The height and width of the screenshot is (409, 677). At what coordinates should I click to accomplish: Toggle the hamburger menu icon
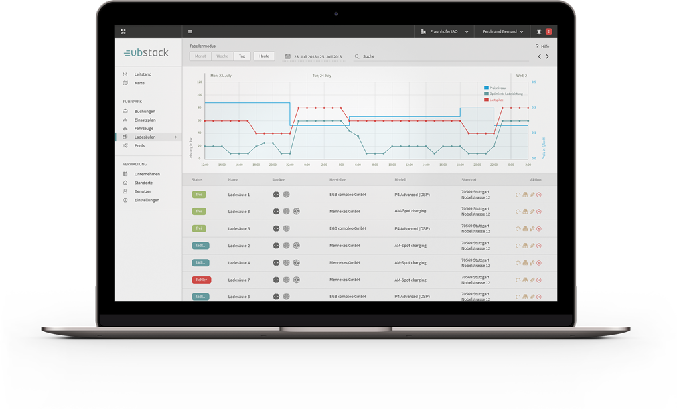[x=190, y=31]
